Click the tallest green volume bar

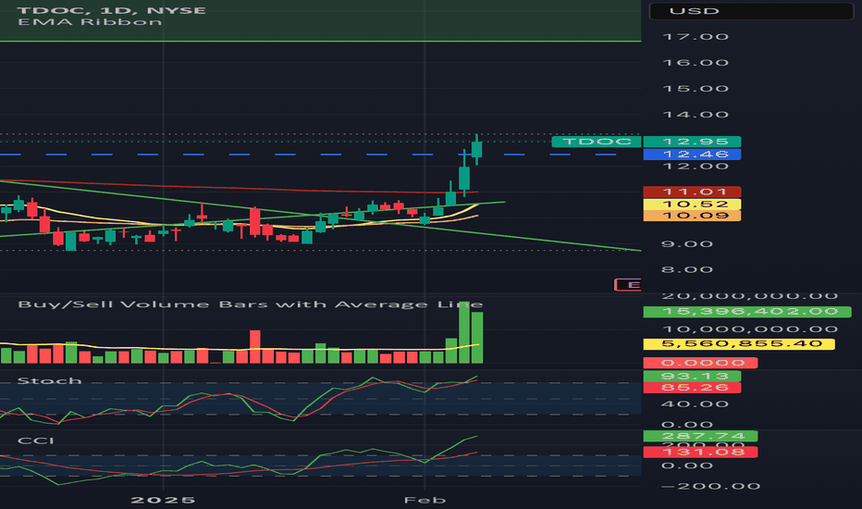pos(464,332)
